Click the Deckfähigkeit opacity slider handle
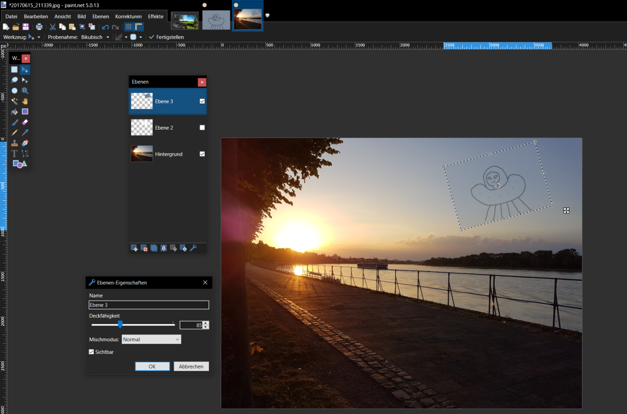 tap(120, 325)
